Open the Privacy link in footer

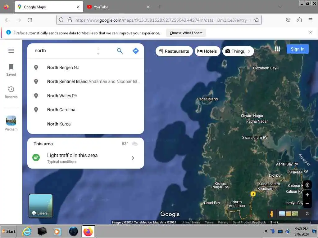click(223, 223)
